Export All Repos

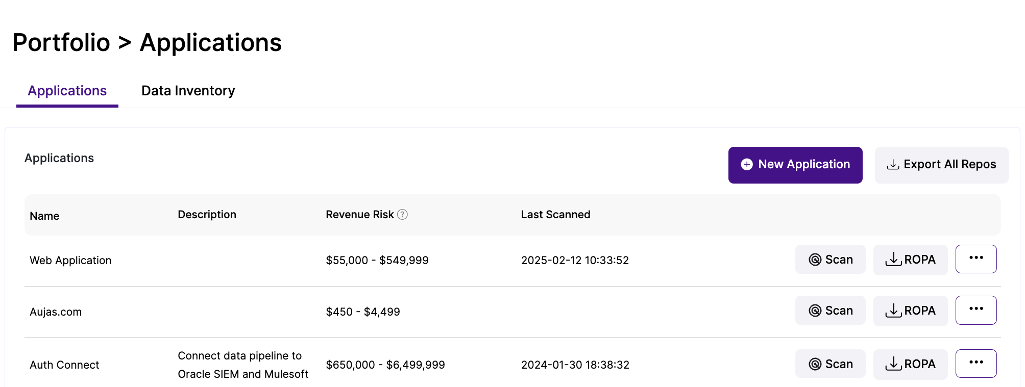[x=942, y=165]
